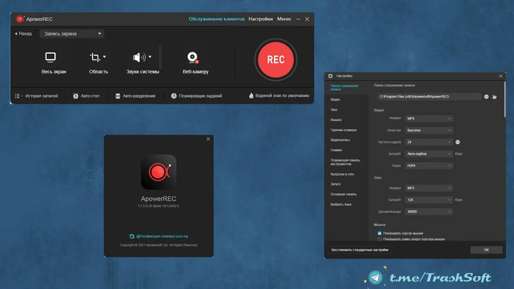Select the Full screen (Весь экран) recording icon

click(x=51, y=57)
